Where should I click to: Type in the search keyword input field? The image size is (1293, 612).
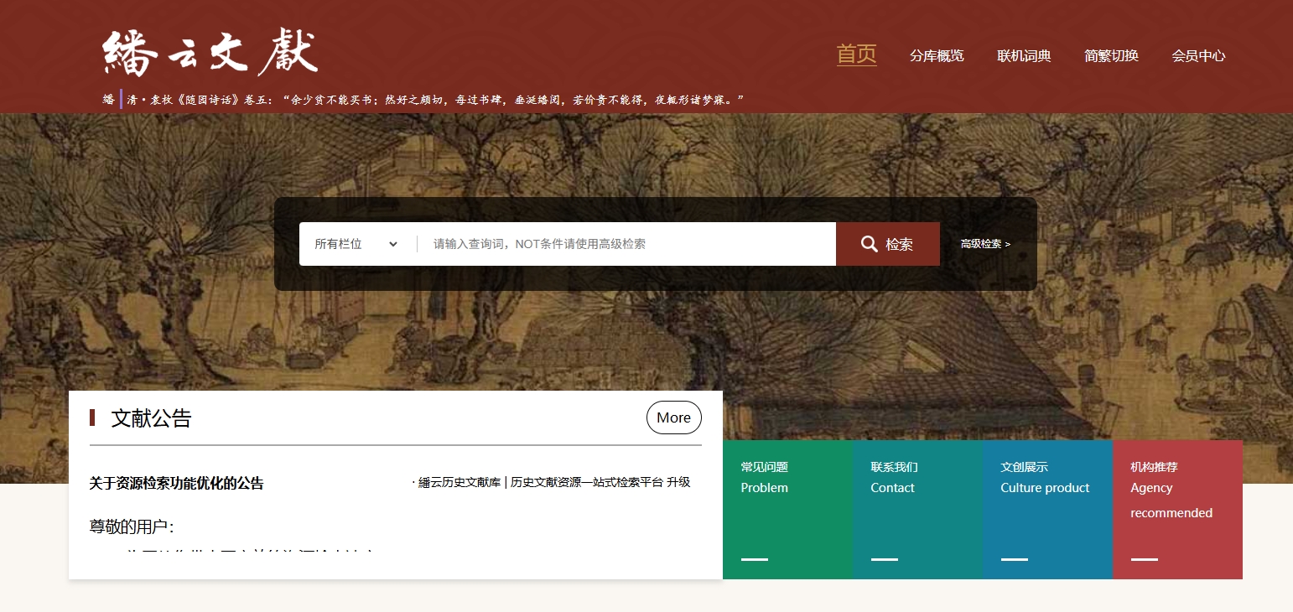point(625,244)
